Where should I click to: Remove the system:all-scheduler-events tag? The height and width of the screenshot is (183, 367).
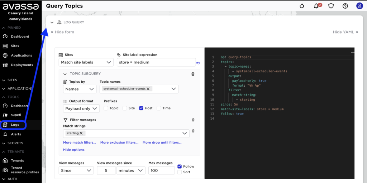148,89
